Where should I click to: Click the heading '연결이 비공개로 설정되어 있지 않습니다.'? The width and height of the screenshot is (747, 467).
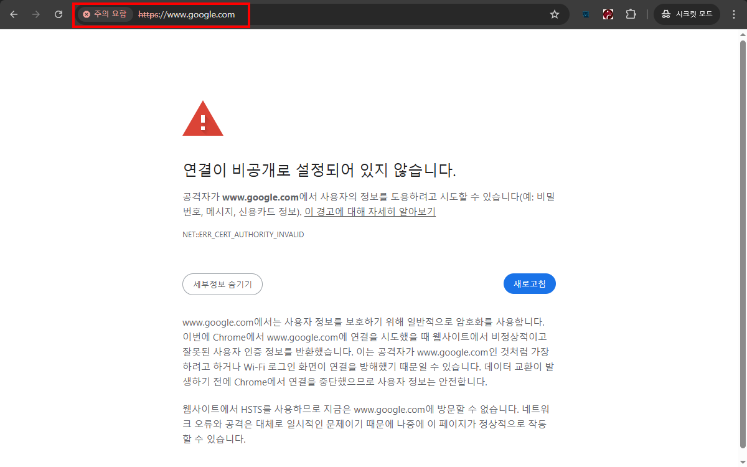tap(319, 171)
